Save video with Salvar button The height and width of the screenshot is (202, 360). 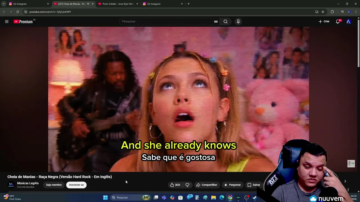(x=254, y=185)
